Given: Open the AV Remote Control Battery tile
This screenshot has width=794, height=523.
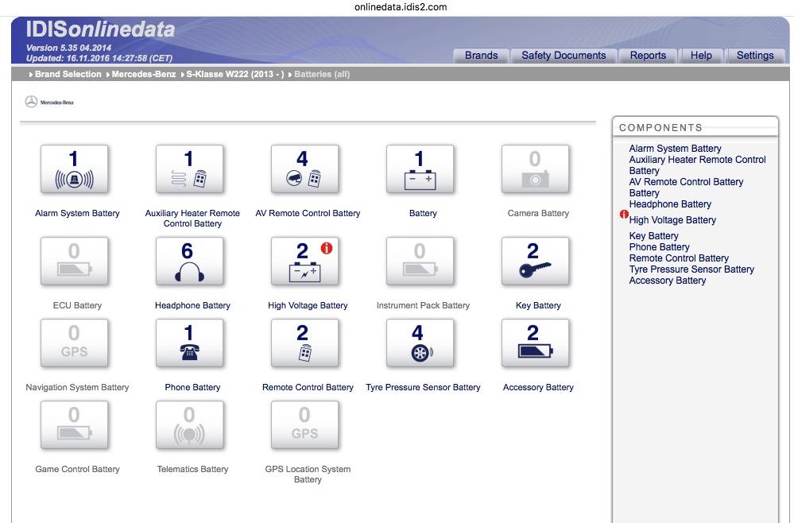Looking at the screenshot, I should point(305,169).
